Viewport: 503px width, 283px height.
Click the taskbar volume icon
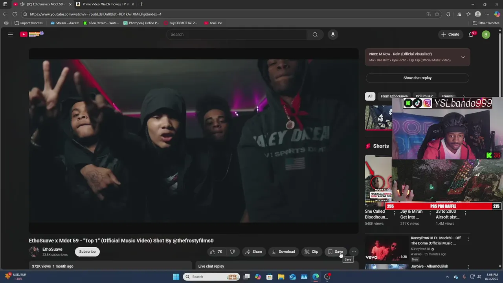click(x=479, y=277)
